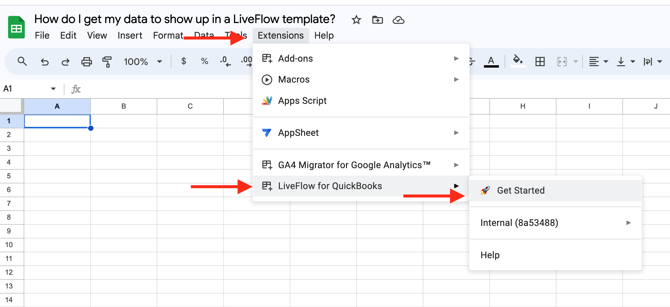Select column B header
This screenshot has height=307, width=670.
click(x=124, y=106)
